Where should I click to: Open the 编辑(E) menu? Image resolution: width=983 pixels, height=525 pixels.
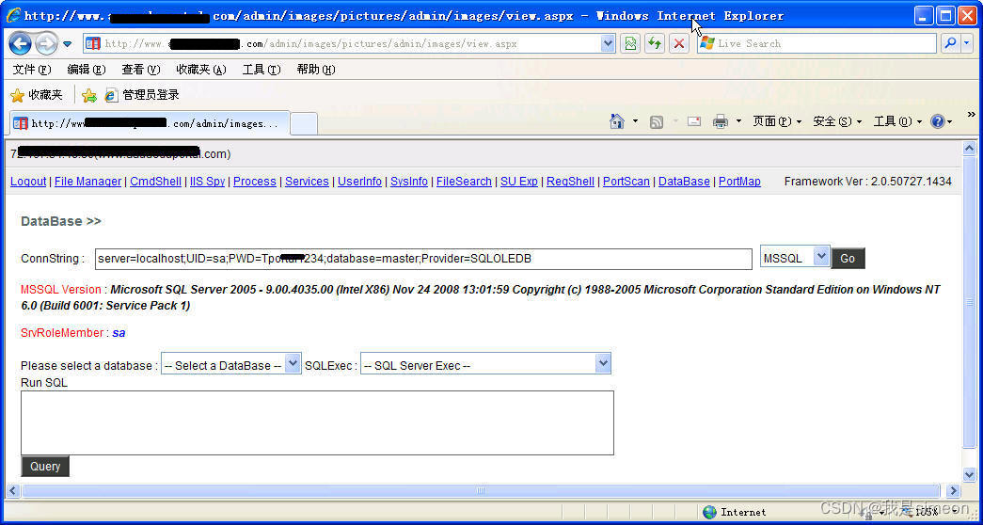(87, 70)
